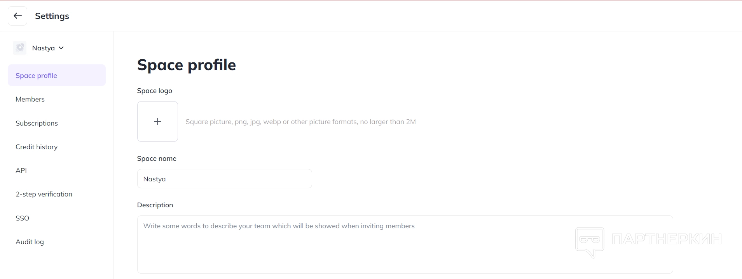The image size is (742, 279).
Task: Click the plus icon to upload space logo
Action: 157,122
